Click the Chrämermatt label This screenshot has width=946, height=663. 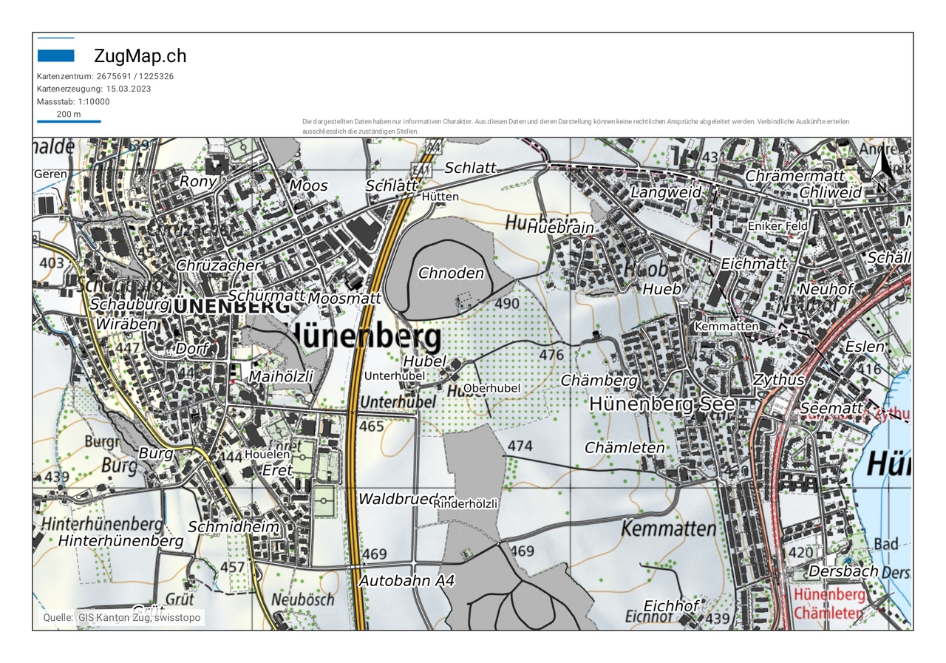tap(794, 177)
